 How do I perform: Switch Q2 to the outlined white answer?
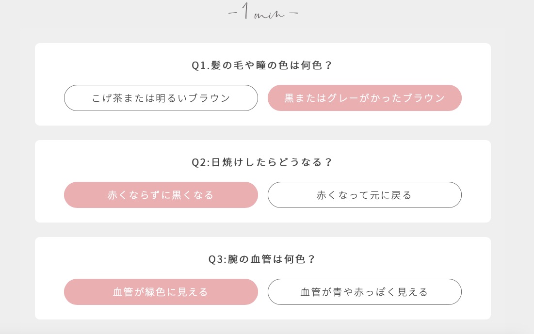tap(364, 195)
